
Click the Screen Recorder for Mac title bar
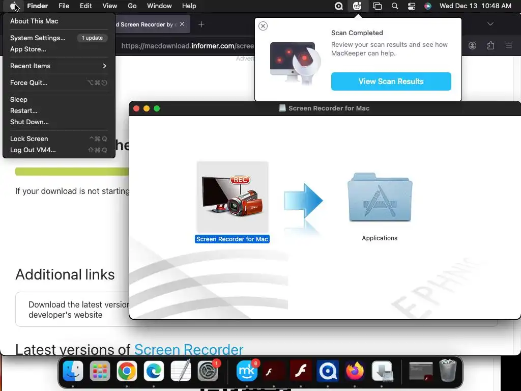(325, 108)
